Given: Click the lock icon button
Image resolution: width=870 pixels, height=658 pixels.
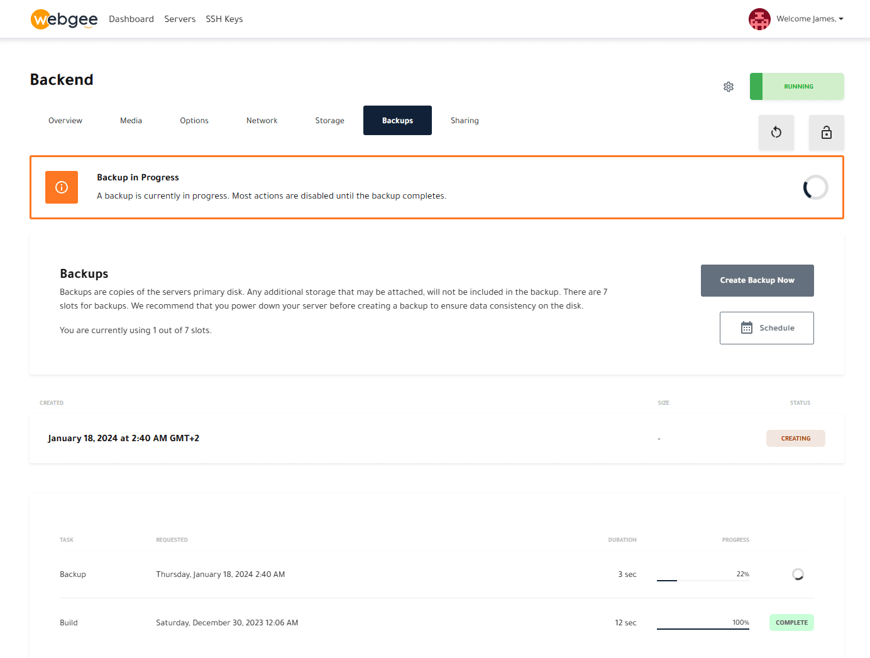Looking at the screenshot, I should (827, 133).
